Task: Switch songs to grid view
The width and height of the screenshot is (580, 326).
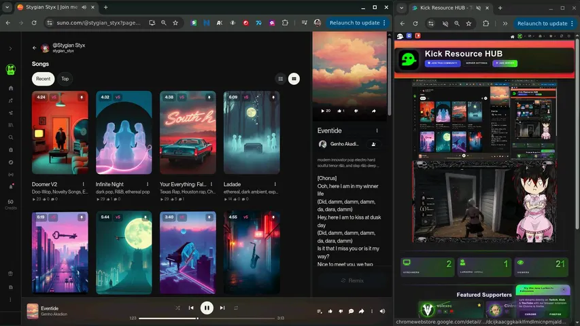Action: pos(294,79)
